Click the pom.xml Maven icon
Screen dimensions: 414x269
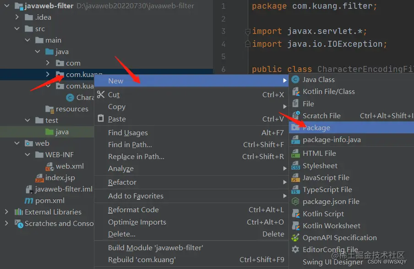click(x=29, y=201)
